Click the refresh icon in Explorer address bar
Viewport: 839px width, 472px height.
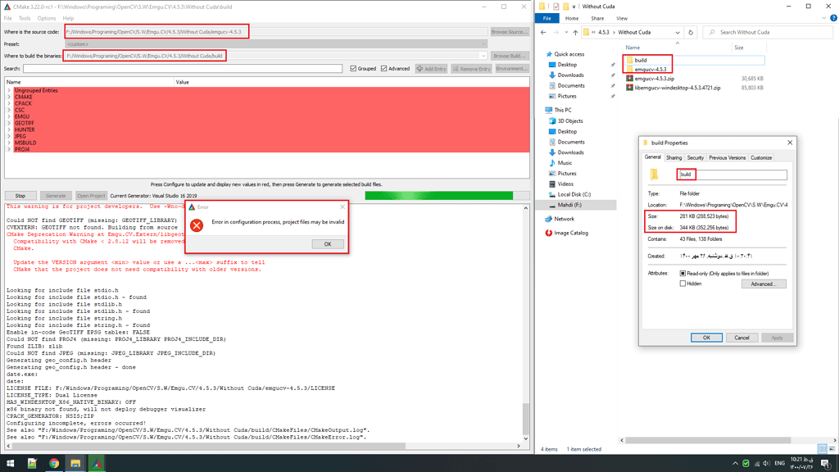pos(691,33)
